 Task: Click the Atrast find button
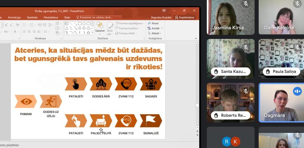pos(153,23)
